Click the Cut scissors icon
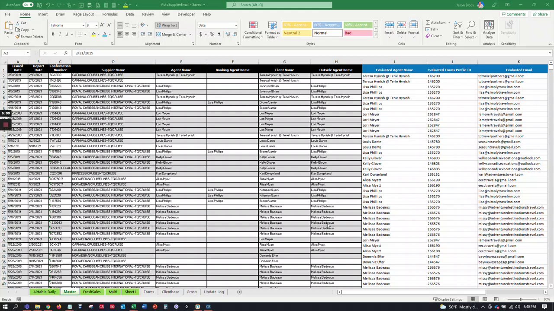554x311 pixels. point(17,23)
